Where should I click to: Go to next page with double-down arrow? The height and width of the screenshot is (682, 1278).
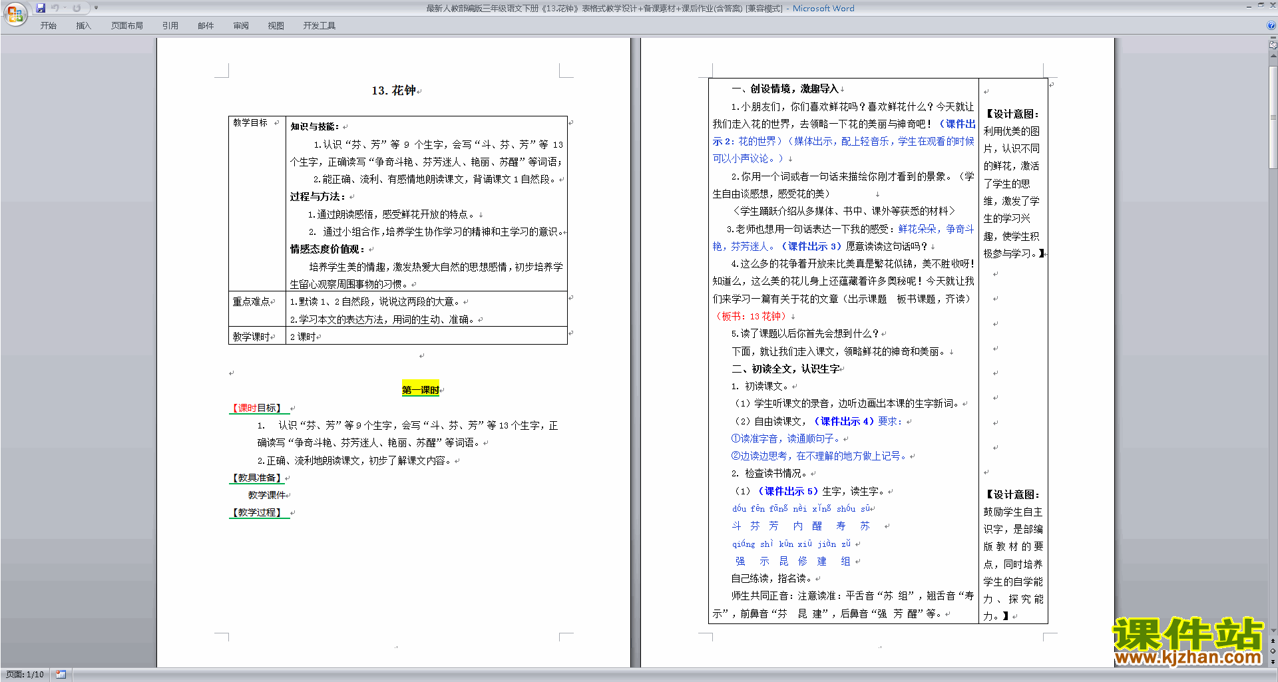click(x=1273, y=661)
